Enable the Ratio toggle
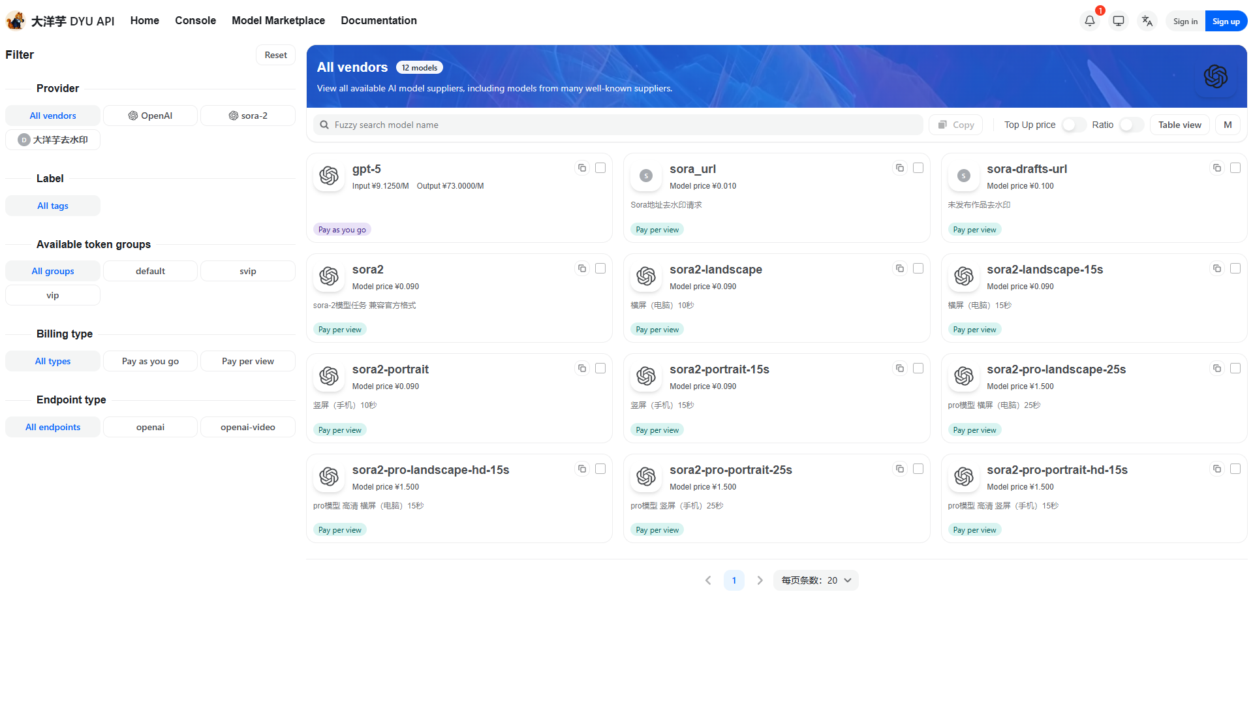Image resolution: width=1253 pixels, height=705 pixels. [x=1131, y=124]
